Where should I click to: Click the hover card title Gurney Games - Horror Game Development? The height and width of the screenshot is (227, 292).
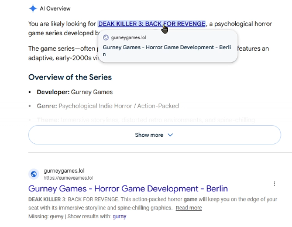click(167, 51)
